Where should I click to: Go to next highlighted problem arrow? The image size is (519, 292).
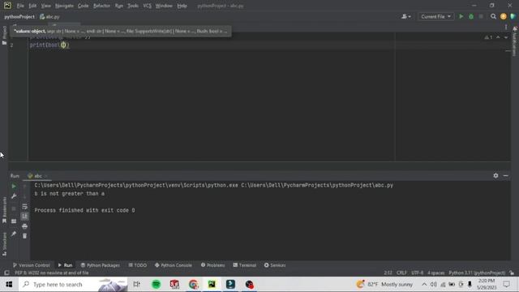pos(506,37)
